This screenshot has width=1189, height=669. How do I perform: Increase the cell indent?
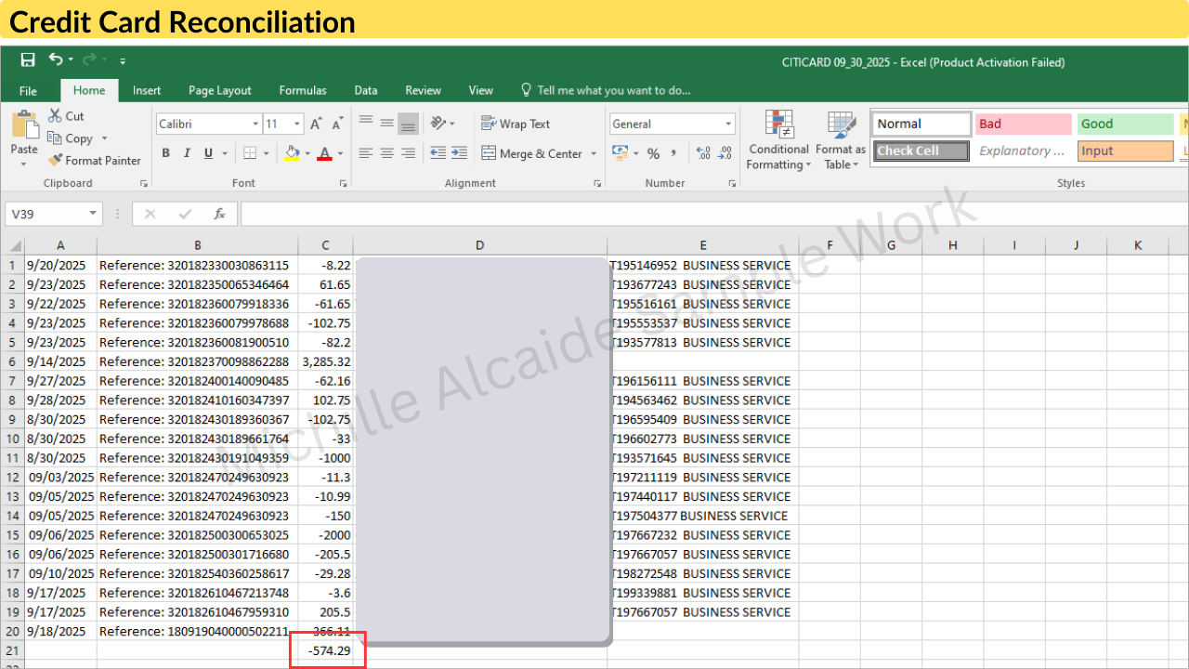[460, 153]
